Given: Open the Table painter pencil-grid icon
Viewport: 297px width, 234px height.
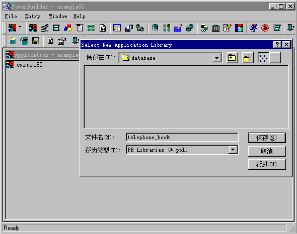Looking at the screenshot, I should [178, 28].
